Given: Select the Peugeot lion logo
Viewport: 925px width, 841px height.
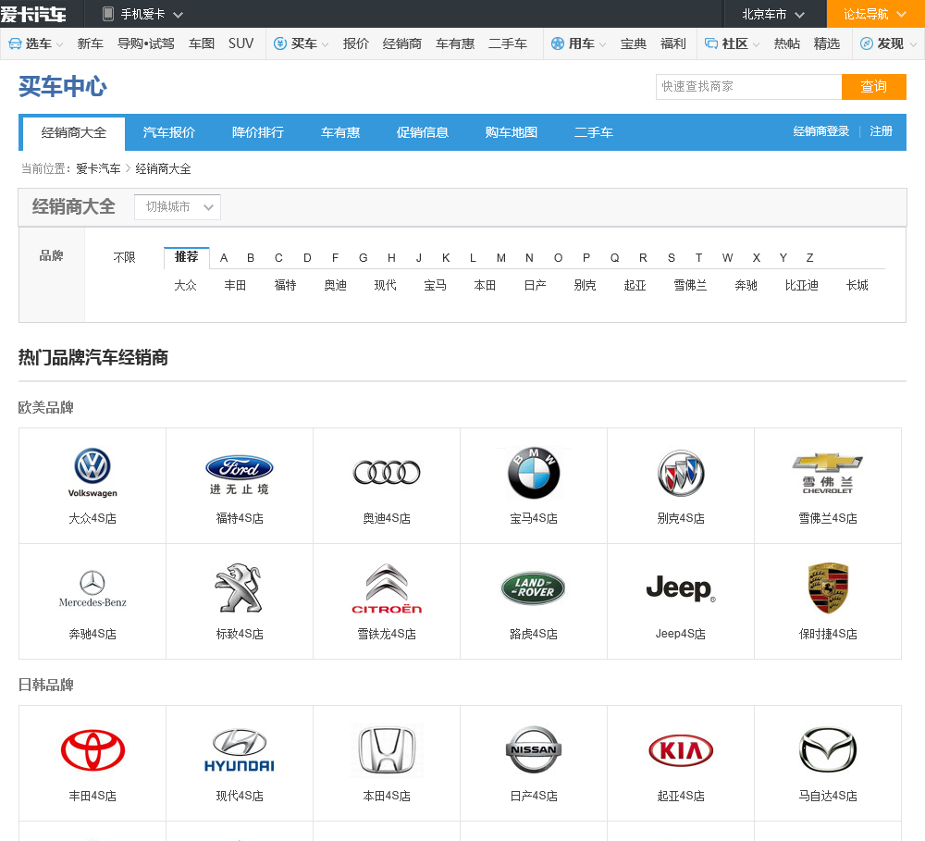Looking at the screenshot, I should click(x=239, y=587).
